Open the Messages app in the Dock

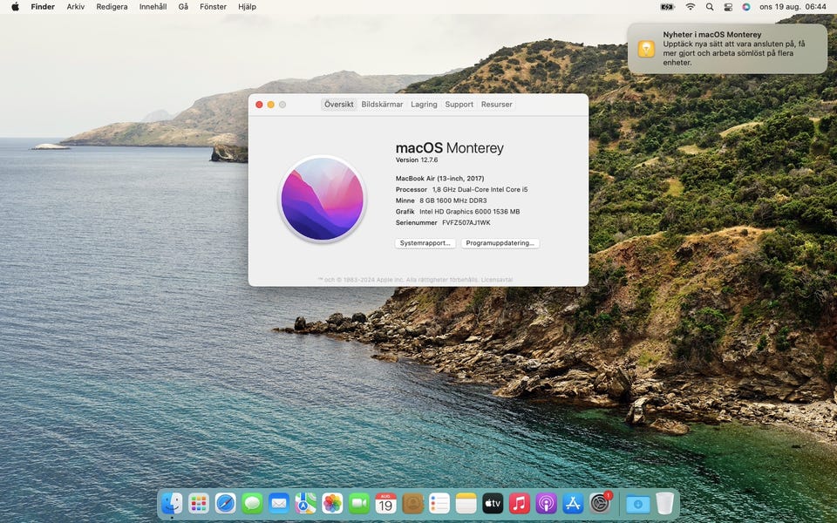(252, 503)
